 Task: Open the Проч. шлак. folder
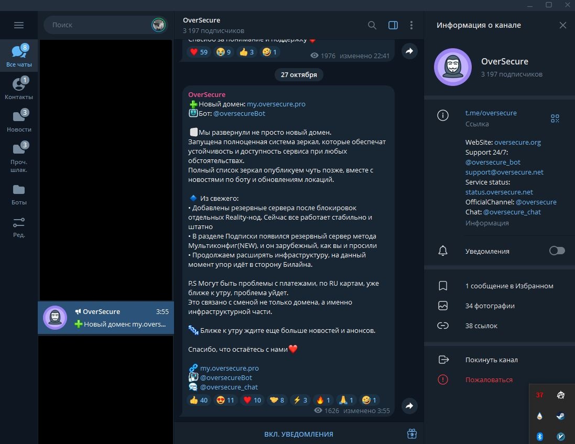[x=19, y=157]
